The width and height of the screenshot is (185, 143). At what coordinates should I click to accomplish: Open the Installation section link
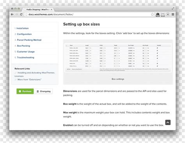coord(23,28)
